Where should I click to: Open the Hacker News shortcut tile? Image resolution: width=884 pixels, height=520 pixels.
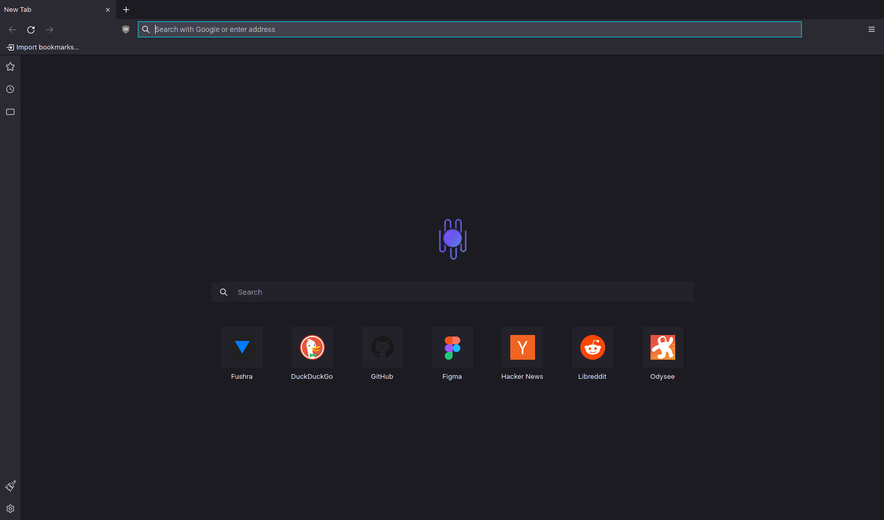[x=523, y=347]
